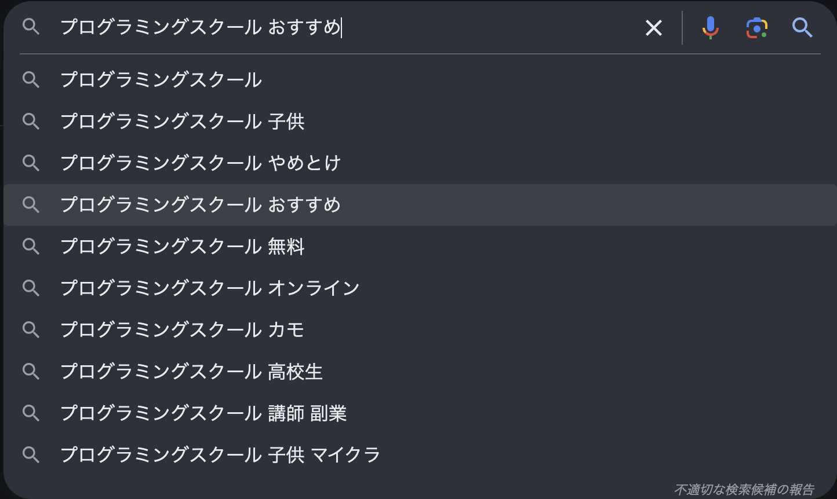Clear the search field with the X icon
Screen dimensions: 837x499
tap(654, 27)
